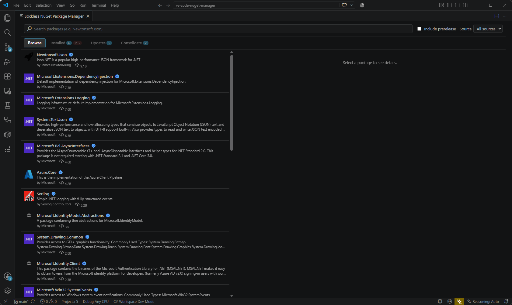
Task: Click the remote window indicator in status bar
Action: (x=6, y=302)
